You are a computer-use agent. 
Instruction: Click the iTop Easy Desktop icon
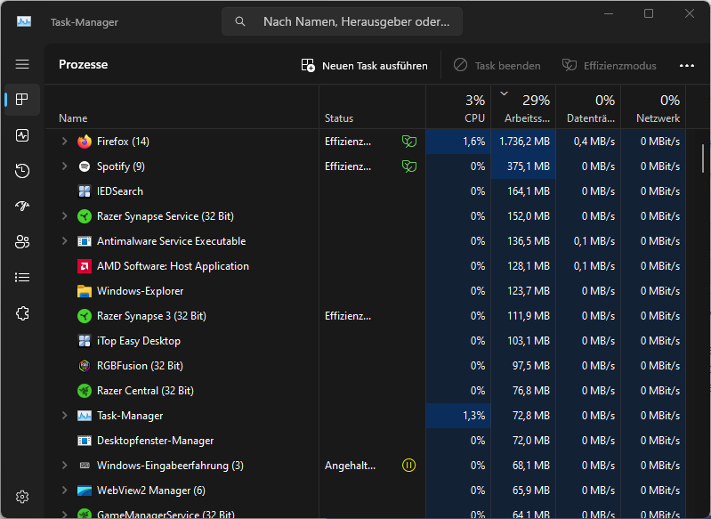(85, 341)
